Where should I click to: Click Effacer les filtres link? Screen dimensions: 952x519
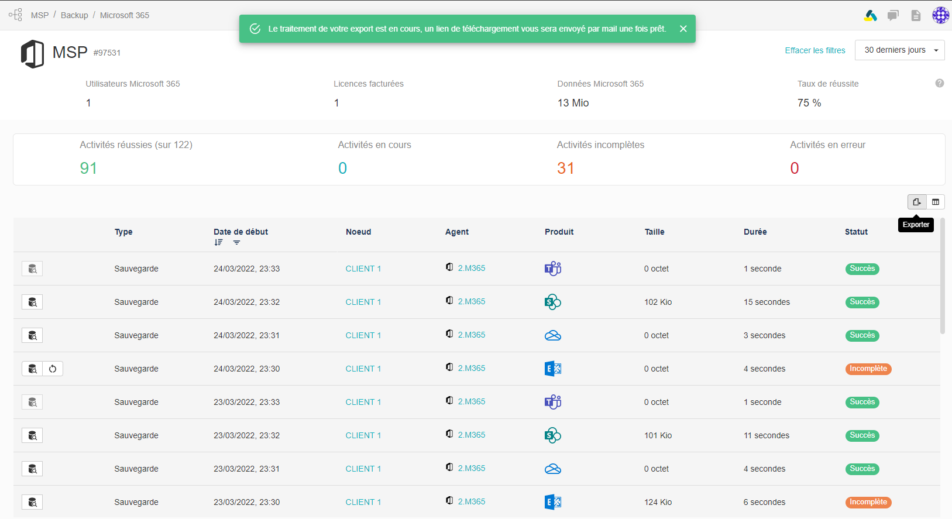tap(815, 50)
